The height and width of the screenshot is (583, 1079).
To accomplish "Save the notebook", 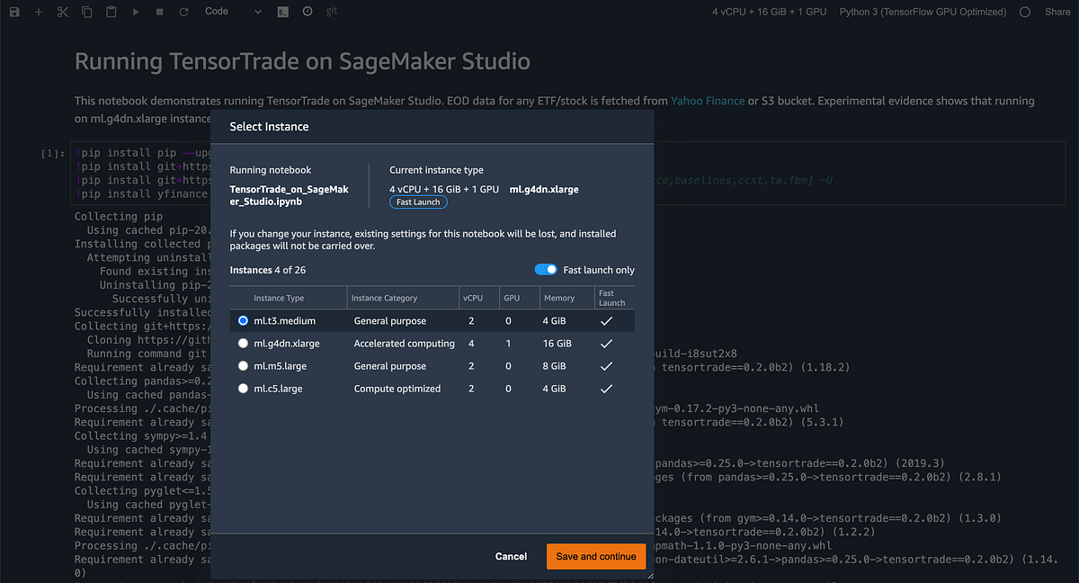I will pyautogui.click(x=13, y=12).
